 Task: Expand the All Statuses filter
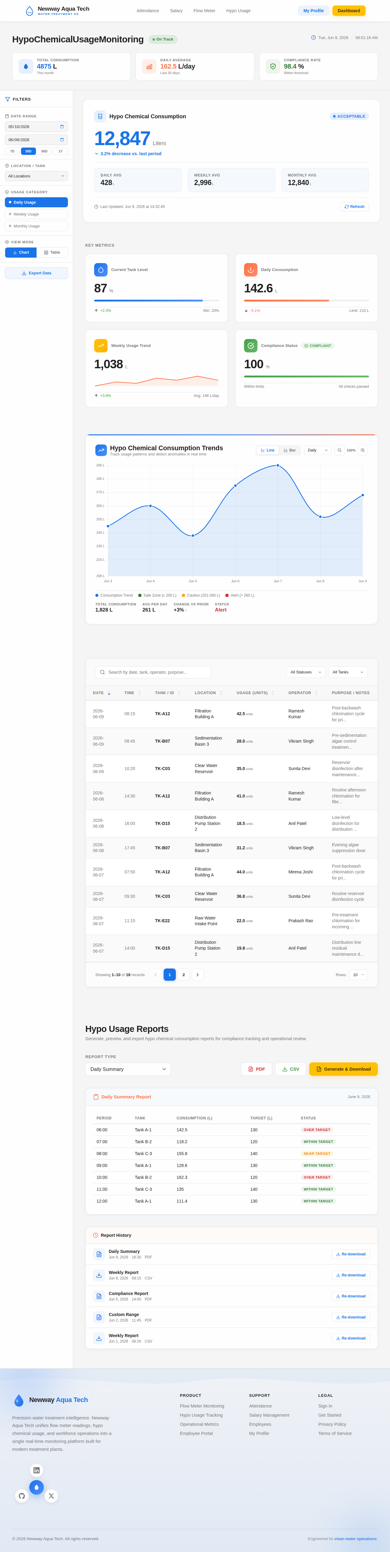click(306, 672)
